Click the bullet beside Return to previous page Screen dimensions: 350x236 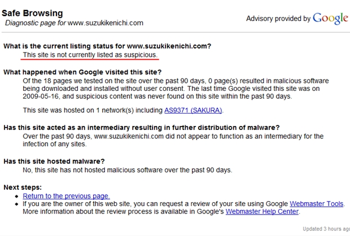click(17, 196)
